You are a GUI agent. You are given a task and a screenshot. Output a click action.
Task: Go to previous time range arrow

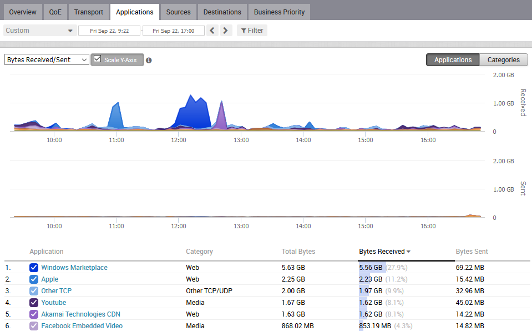[212, 31]
